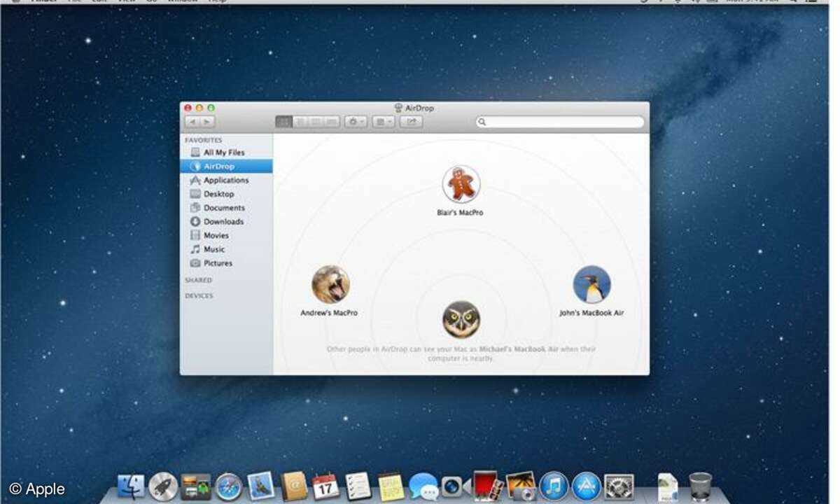
Task: Open Launchpad rocket icon in Dock
Action: coord(163,486)
